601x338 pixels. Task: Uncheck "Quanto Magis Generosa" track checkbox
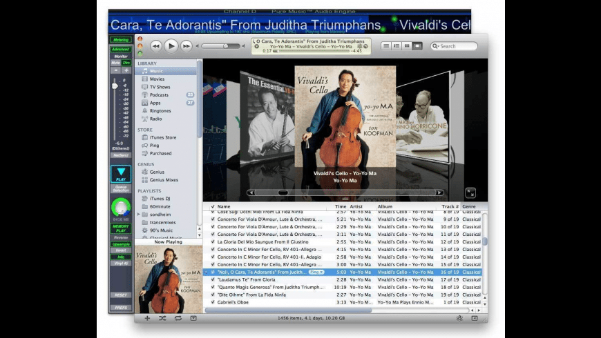click(213, 287)
